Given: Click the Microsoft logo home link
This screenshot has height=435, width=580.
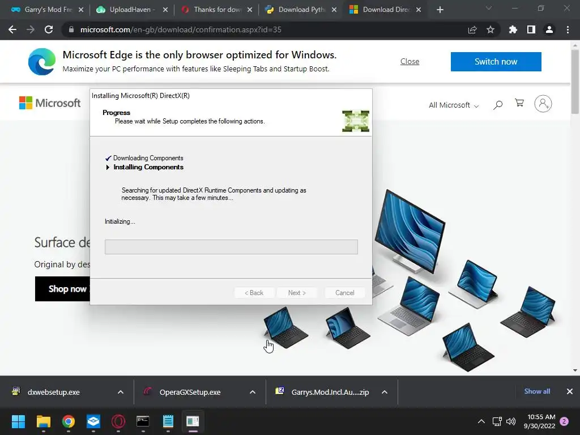Looking at the screenshot, I should coord(50,103).
